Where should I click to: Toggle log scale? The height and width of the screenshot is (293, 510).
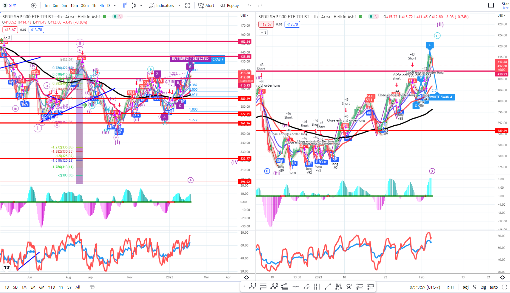pyautogui.click(x=483, y=287)
